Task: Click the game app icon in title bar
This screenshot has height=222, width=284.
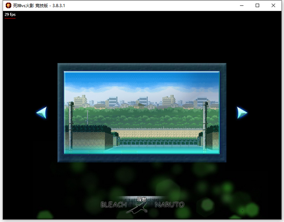Action: (x=8, y=5)
